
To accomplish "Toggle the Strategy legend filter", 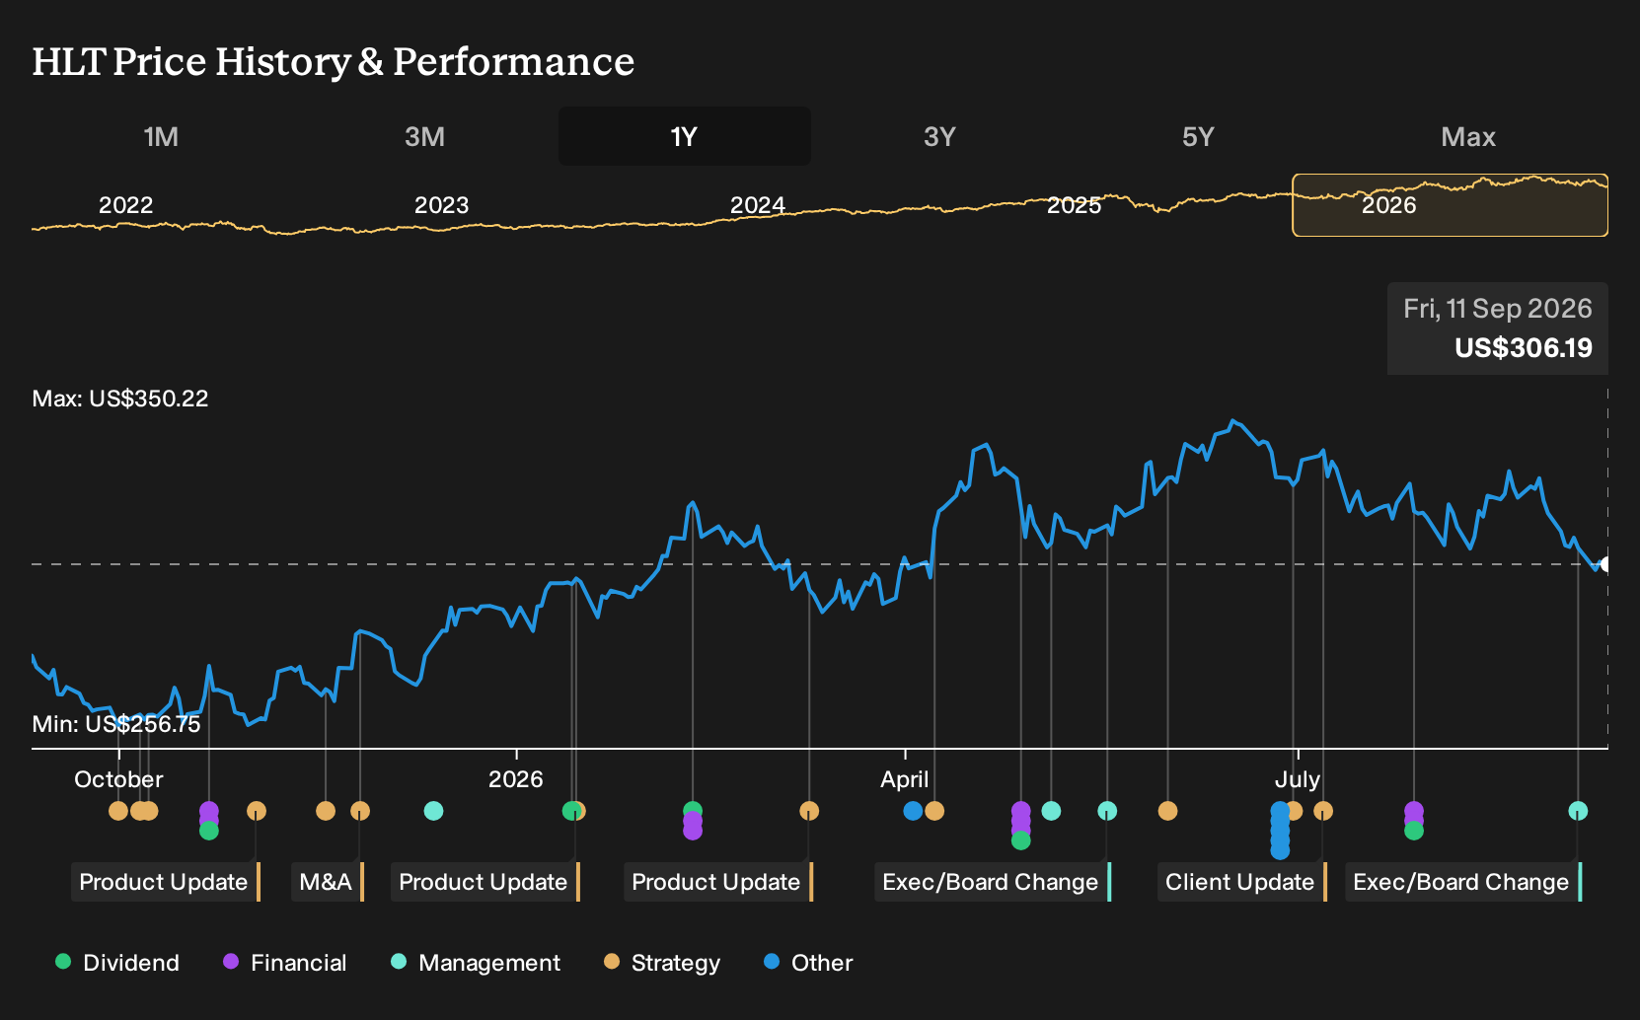I will (x=662, y=963).
